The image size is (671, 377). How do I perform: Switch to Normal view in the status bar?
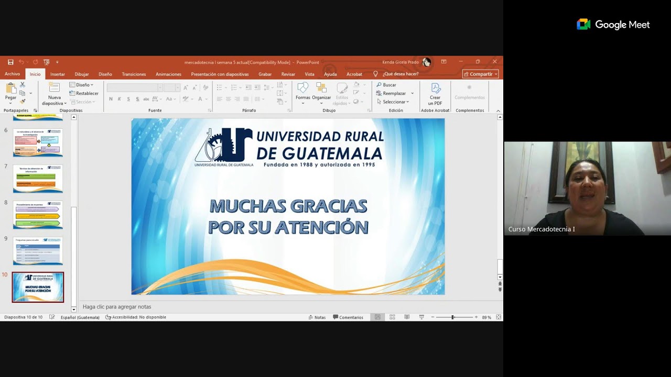click(377, 317)
